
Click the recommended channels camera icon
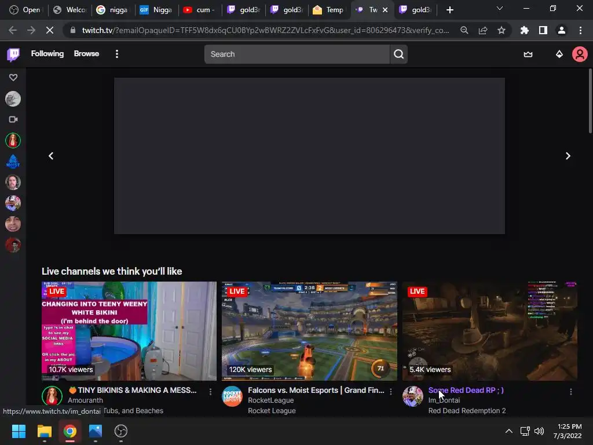point(13,119)
